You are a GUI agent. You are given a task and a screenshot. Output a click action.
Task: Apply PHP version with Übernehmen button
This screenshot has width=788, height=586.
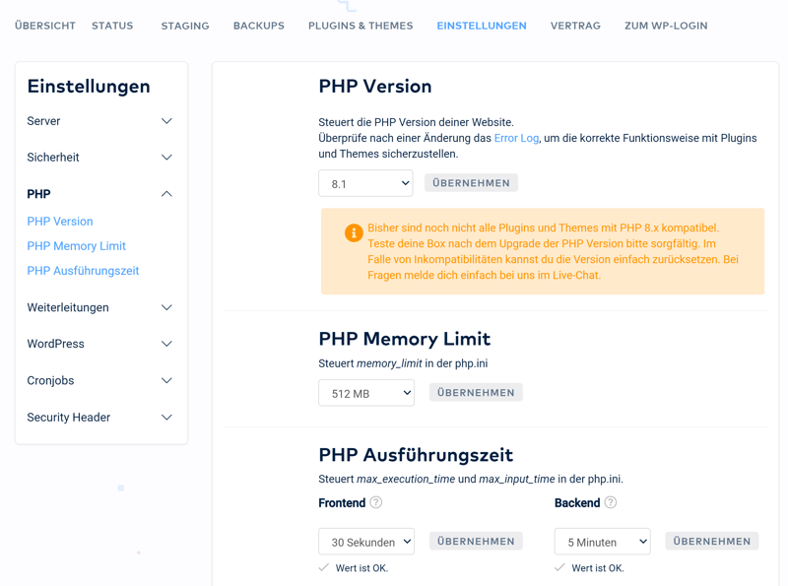471,183
